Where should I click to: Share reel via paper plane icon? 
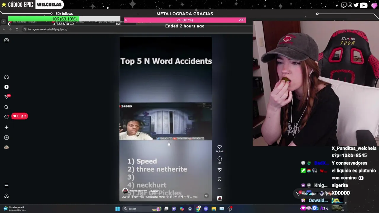219,170
